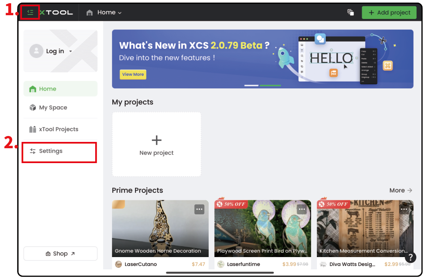Create a New project from the tile
Screen dimensions: 427x279
point(157,145)
